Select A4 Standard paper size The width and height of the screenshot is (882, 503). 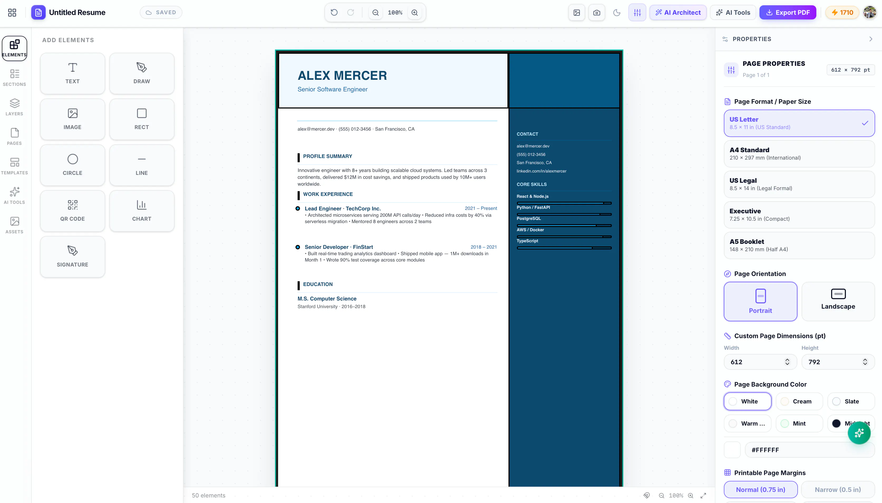pos(799,154)
